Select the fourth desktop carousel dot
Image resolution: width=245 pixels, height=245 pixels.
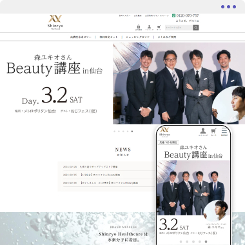click(x=128, y=132)
